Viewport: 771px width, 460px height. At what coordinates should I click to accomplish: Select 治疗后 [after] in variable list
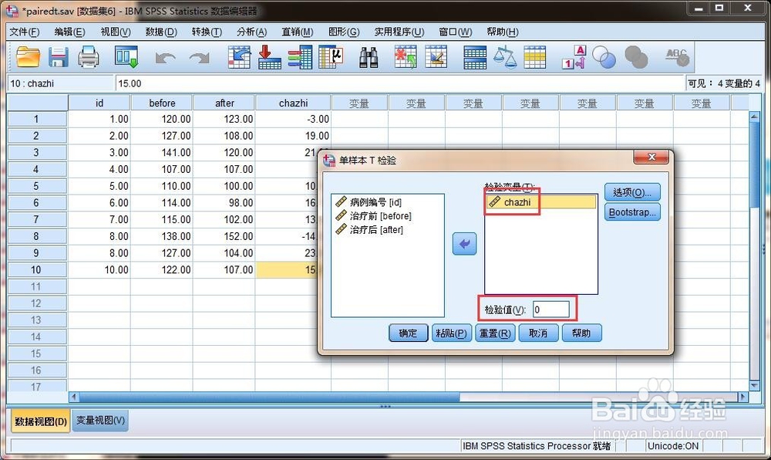[369, 229]
